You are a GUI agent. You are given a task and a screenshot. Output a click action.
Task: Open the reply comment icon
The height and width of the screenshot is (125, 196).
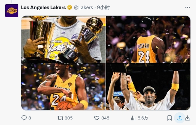click(24, 118)
